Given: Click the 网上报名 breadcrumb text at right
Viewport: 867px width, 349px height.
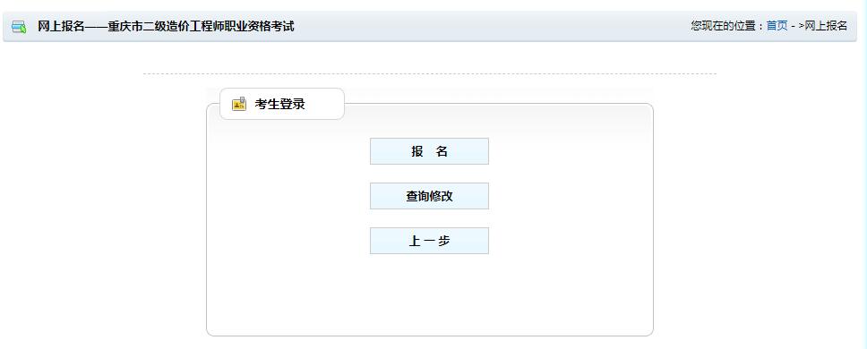Looking at the screenshot, I should pyautogui.click(x=826, y=26).
